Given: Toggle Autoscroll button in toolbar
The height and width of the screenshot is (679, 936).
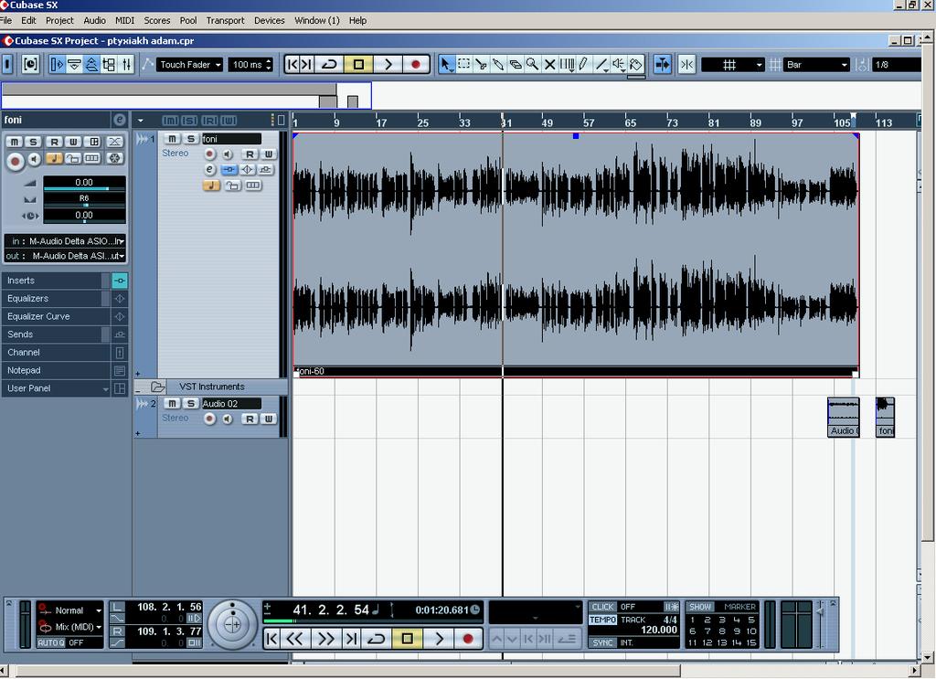Looking at the screenshot, I should 663,64.
